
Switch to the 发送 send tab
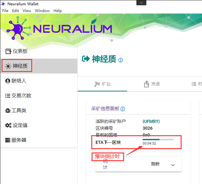click(151, 84)
